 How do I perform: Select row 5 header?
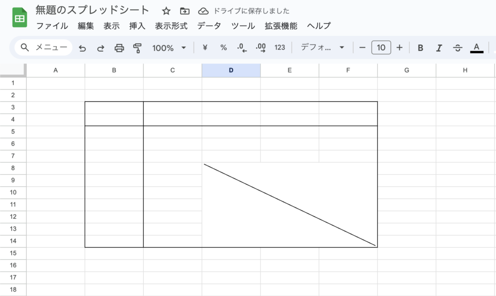point(13,132)
